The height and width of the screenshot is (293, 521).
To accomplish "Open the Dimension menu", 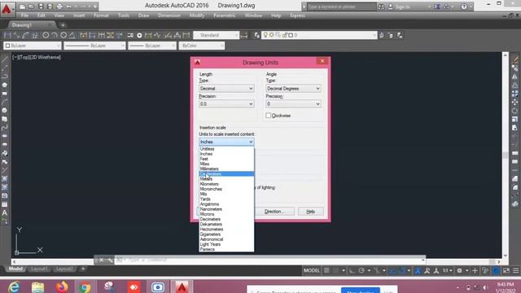I will pos(169,15).
